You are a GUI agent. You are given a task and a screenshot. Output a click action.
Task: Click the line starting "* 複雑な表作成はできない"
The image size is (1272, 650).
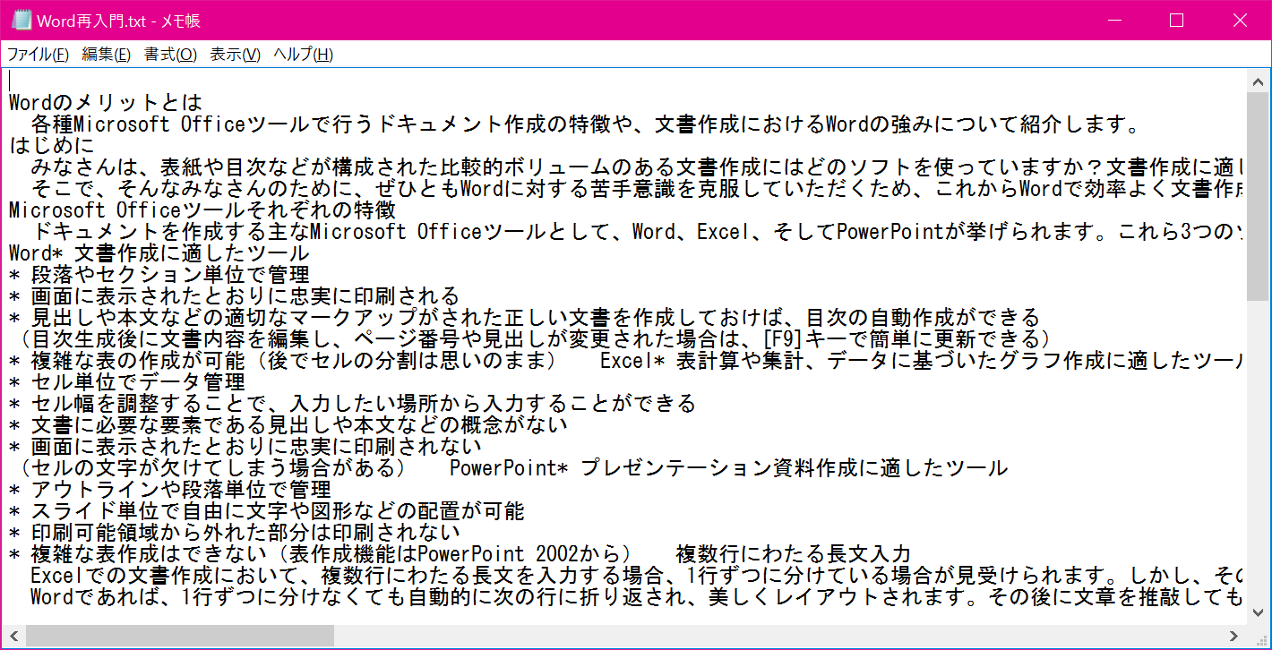460,553
